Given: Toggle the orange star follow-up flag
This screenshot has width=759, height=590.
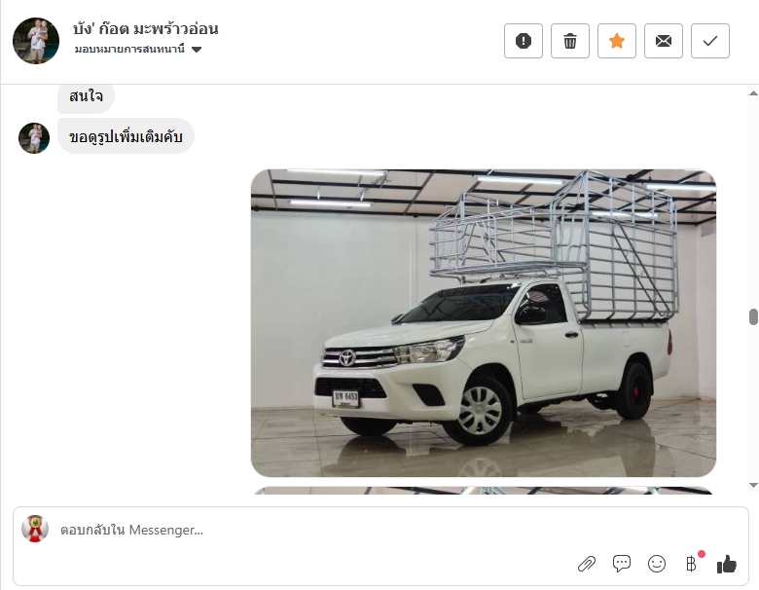Looking at the screenshot, I should click(617, 41).
